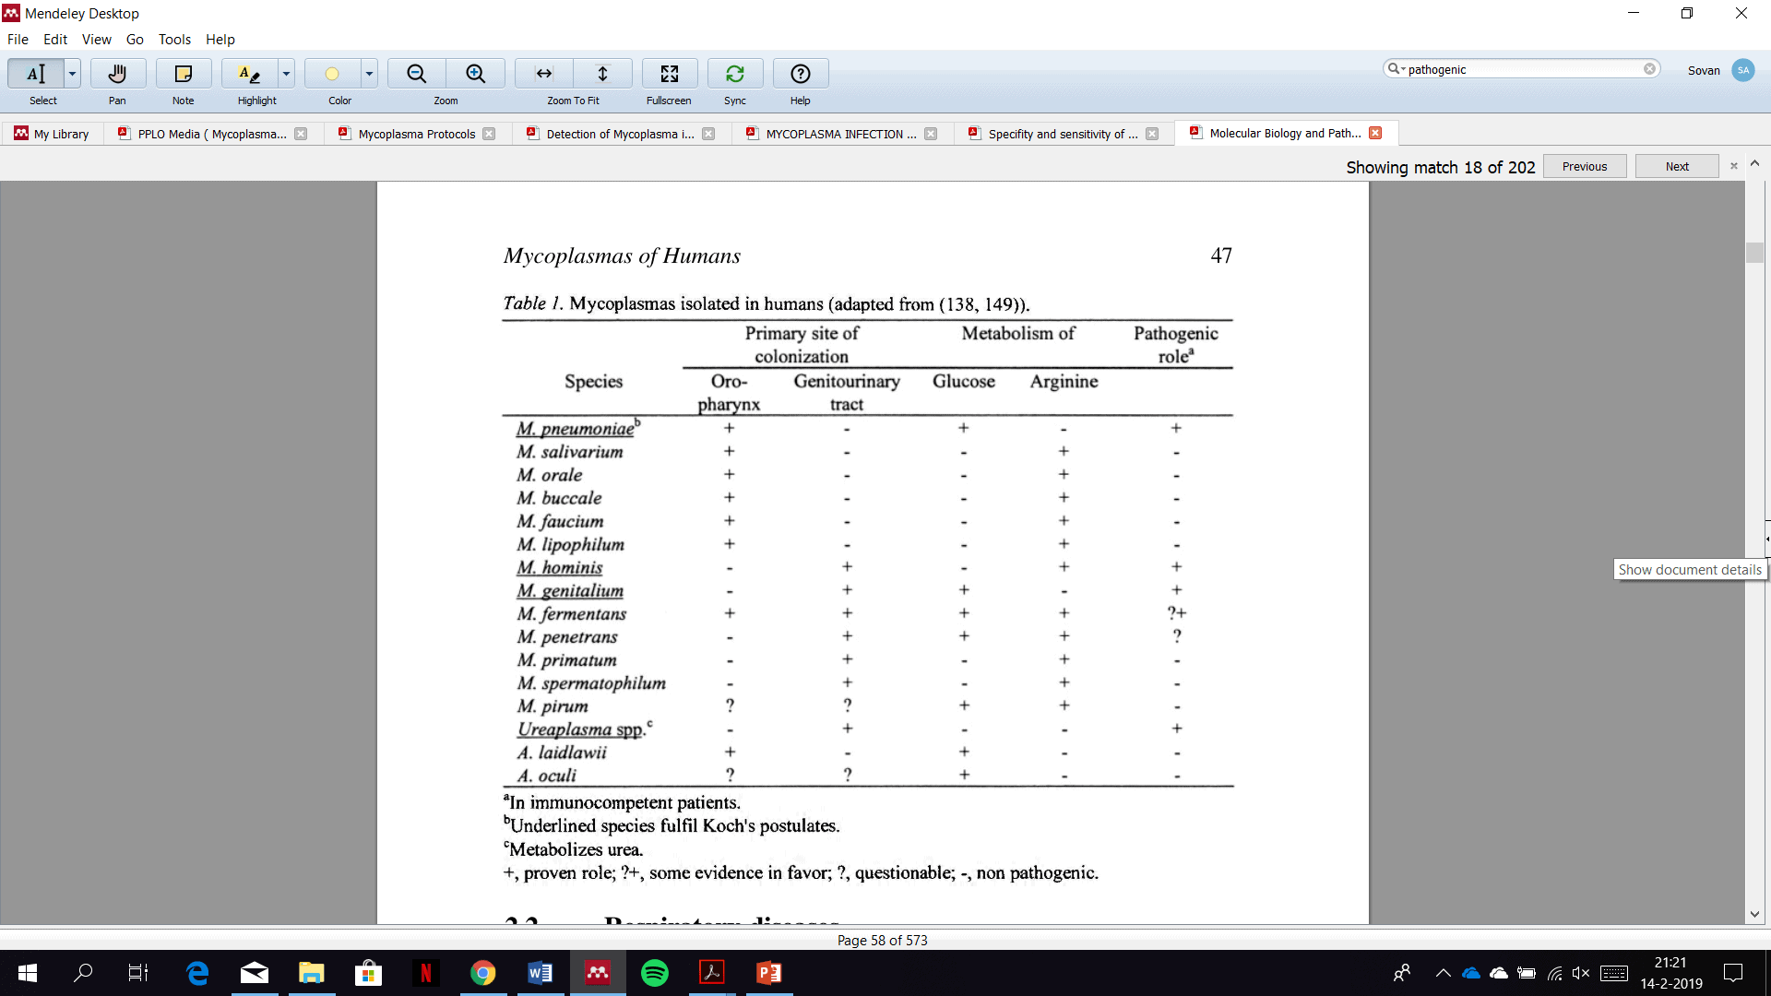Enter Fullscreen mode
The height and width of the screenshot is (996, 1771).
point(670,74)
